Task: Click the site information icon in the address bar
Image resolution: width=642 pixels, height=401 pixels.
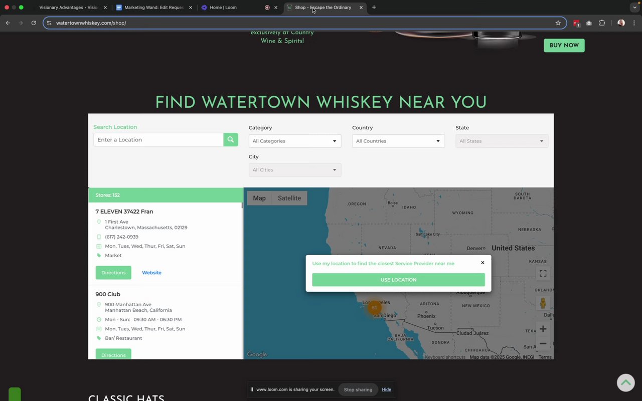Action: [x=49, y=23]
